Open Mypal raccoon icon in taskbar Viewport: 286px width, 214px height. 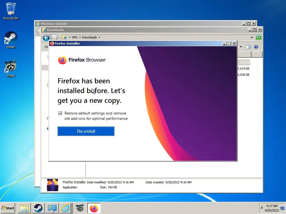coord(80,208)
